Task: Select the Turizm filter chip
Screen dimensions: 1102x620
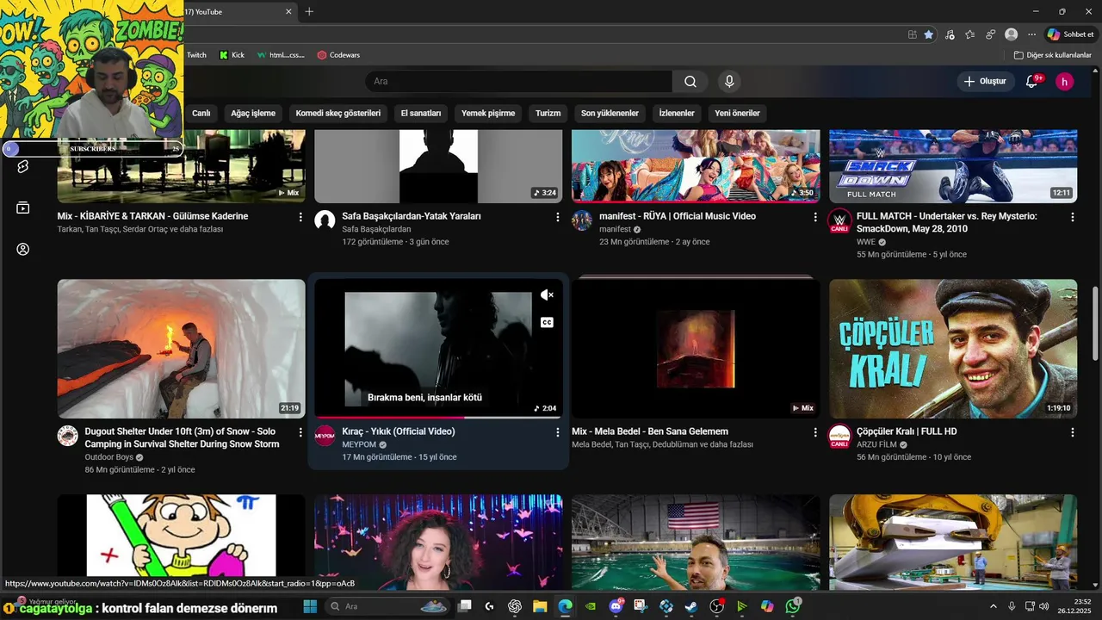Action: tap(548, 113)
